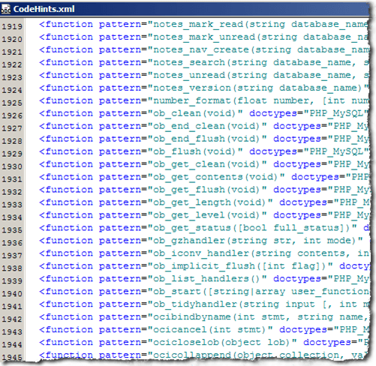Select line number 1935 in the gutter
The height and width of the screenshot is (366, 376).
12,230
